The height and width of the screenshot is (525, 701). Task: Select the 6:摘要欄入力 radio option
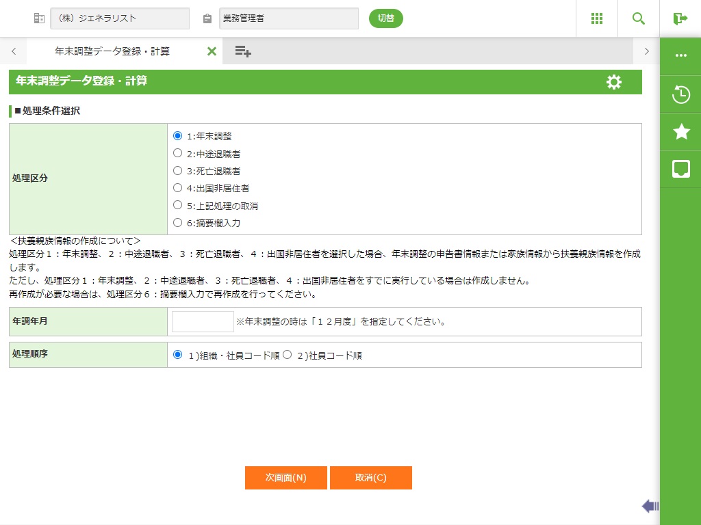click(178, 222)
